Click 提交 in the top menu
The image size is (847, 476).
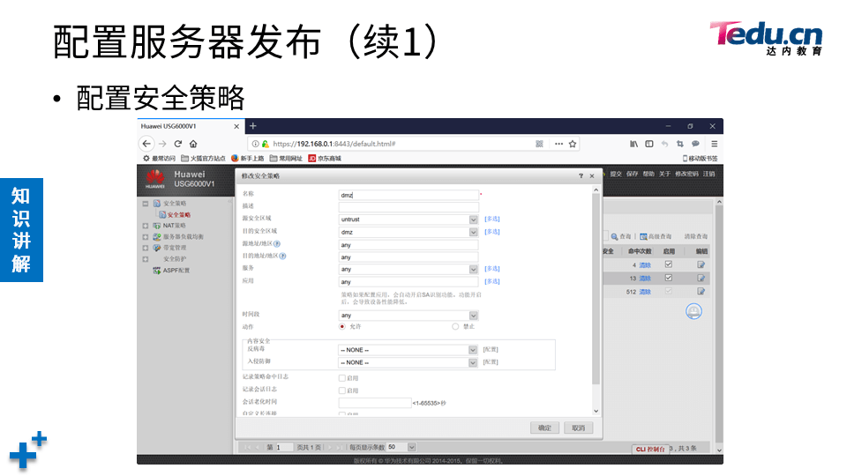pyautogui.click(x=617, y=174)
